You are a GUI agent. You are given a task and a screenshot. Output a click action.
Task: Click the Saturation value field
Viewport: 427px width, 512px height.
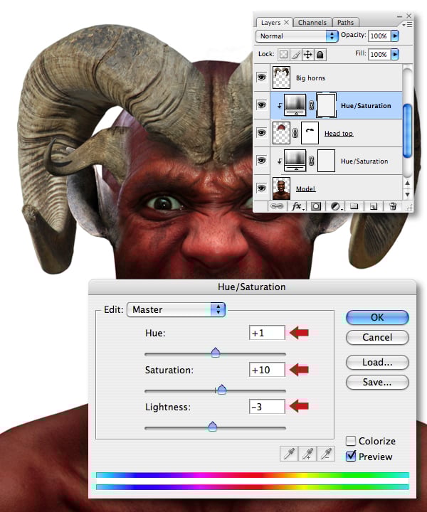coord(267,369)
